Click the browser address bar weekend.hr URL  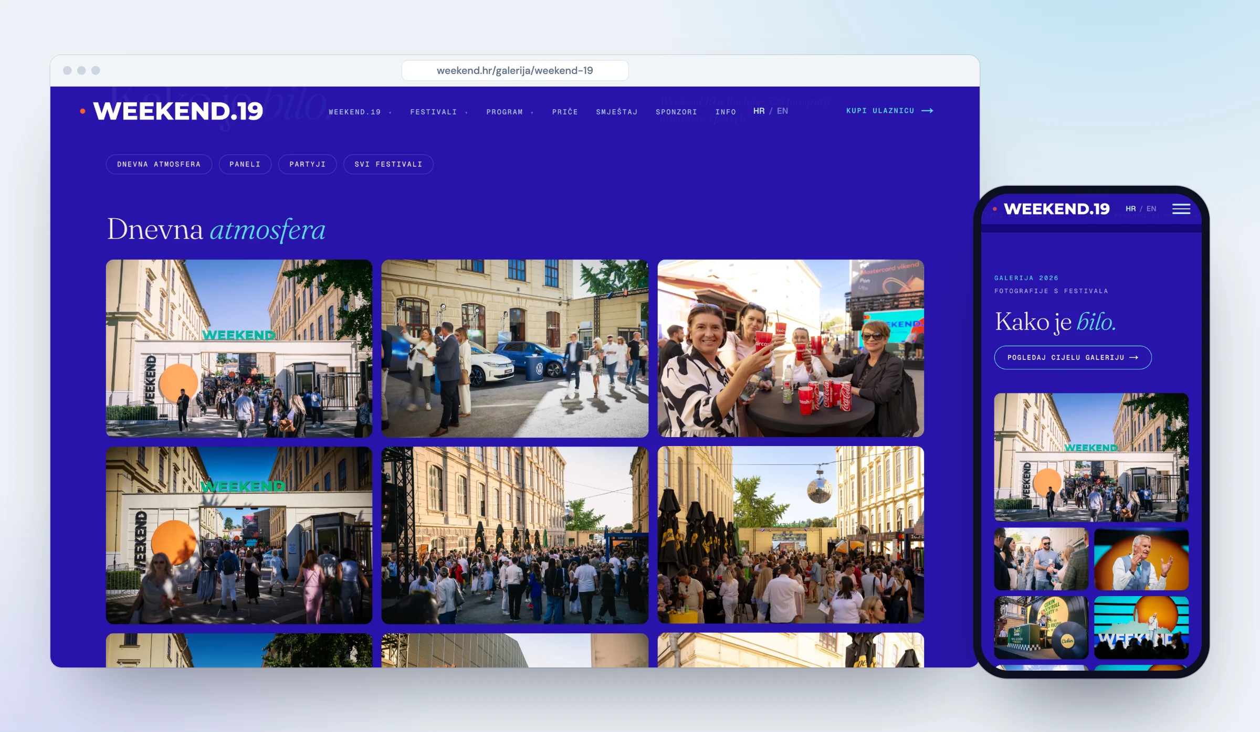[x=515, y=70]
